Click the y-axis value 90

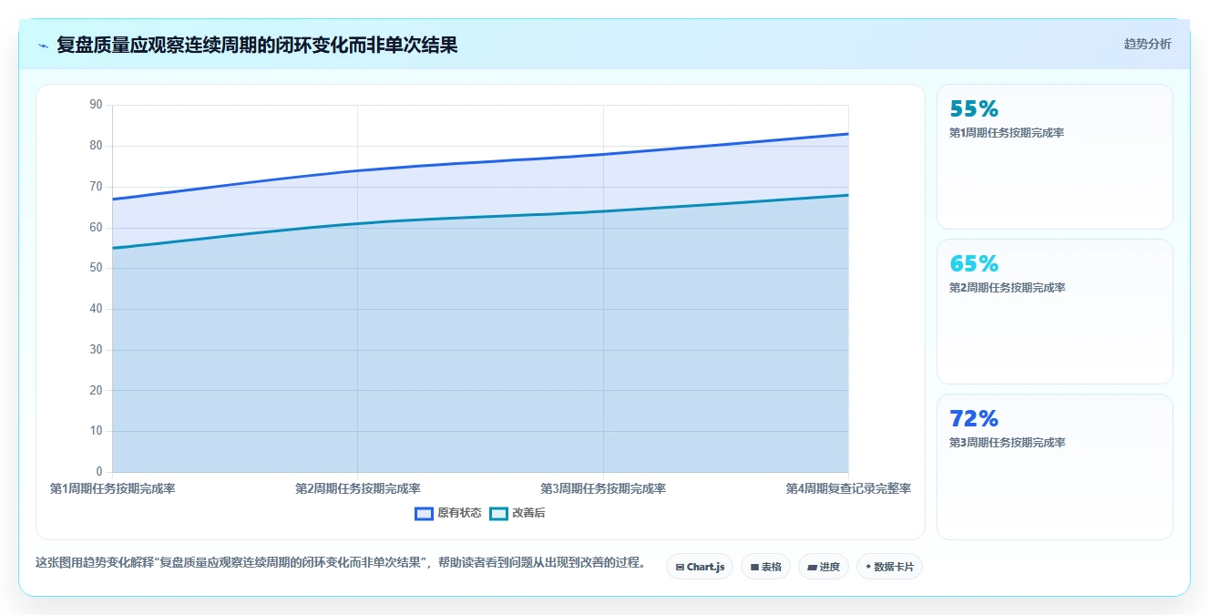pos(97,105)
